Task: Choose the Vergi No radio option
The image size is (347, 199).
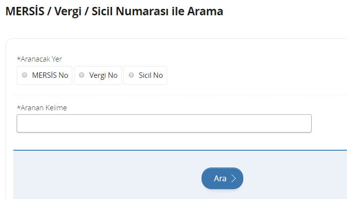Action: (82, 75)
